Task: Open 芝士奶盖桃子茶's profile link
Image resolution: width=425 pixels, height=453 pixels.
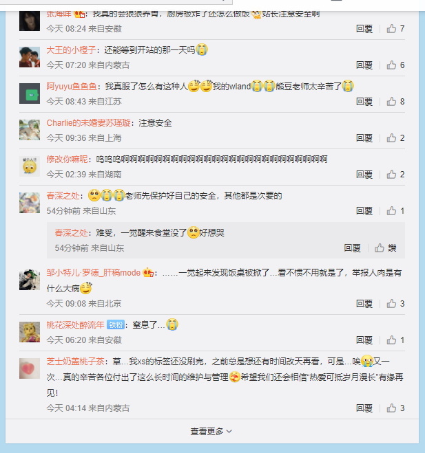Action: pos(76,361)
